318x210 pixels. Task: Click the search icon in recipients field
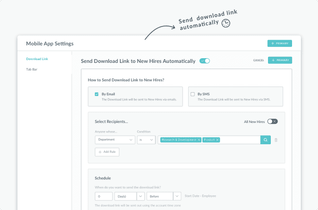click(x=266, y=140)
